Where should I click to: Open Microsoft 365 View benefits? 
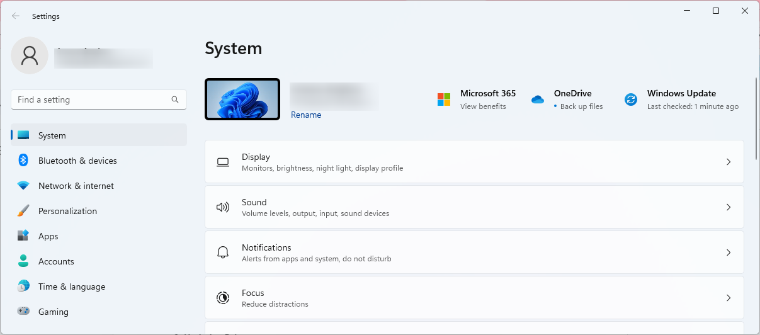(483, 106)
